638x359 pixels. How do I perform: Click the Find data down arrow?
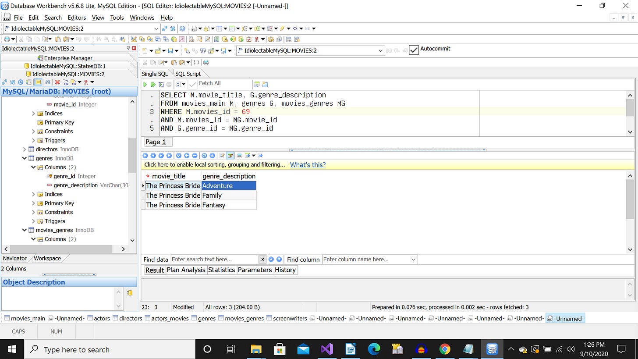point(279,259)
